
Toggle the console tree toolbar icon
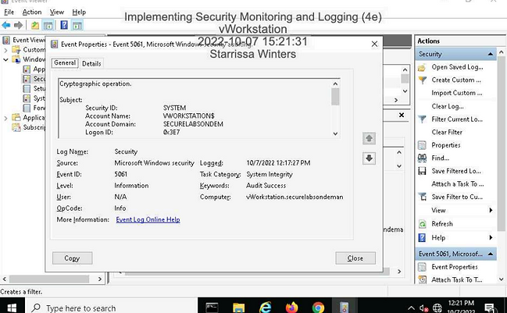pyautogui.click(x=48, y=25)
